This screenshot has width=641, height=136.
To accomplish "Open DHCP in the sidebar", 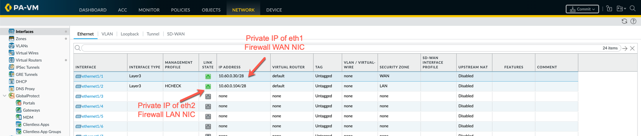I will 21,82.
